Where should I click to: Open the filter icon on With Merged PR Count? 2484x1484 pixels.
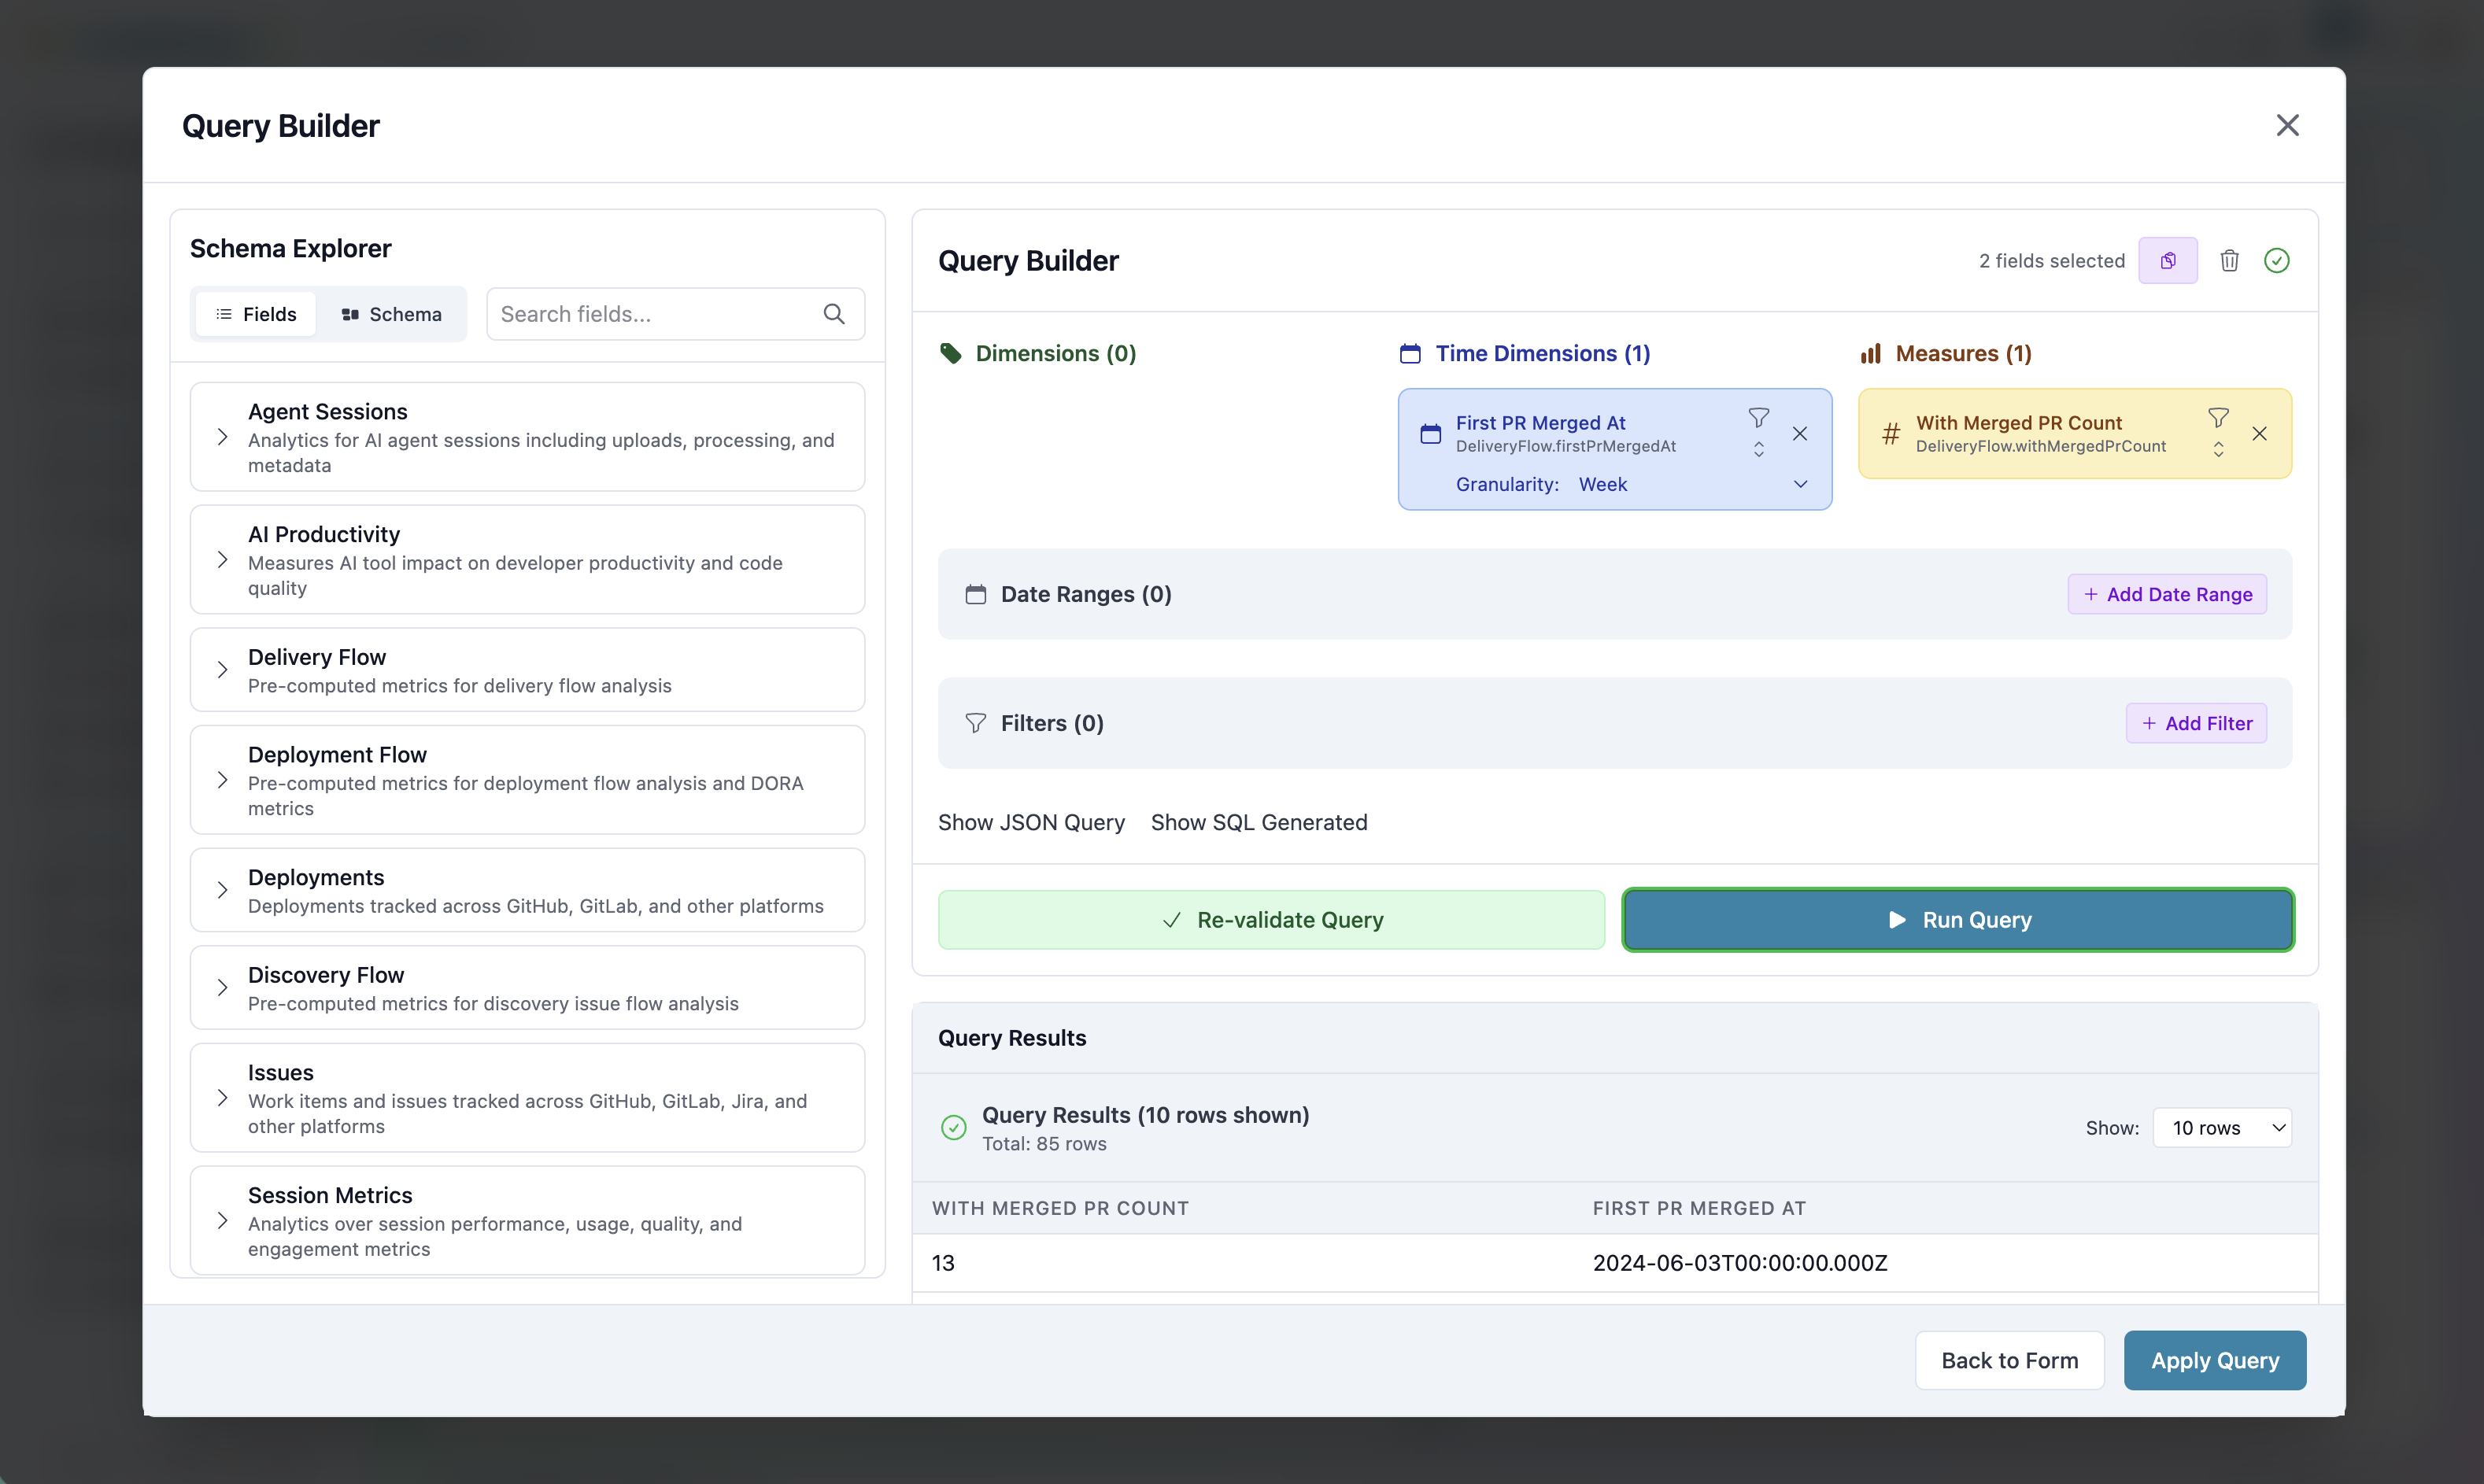(2218, 418)
